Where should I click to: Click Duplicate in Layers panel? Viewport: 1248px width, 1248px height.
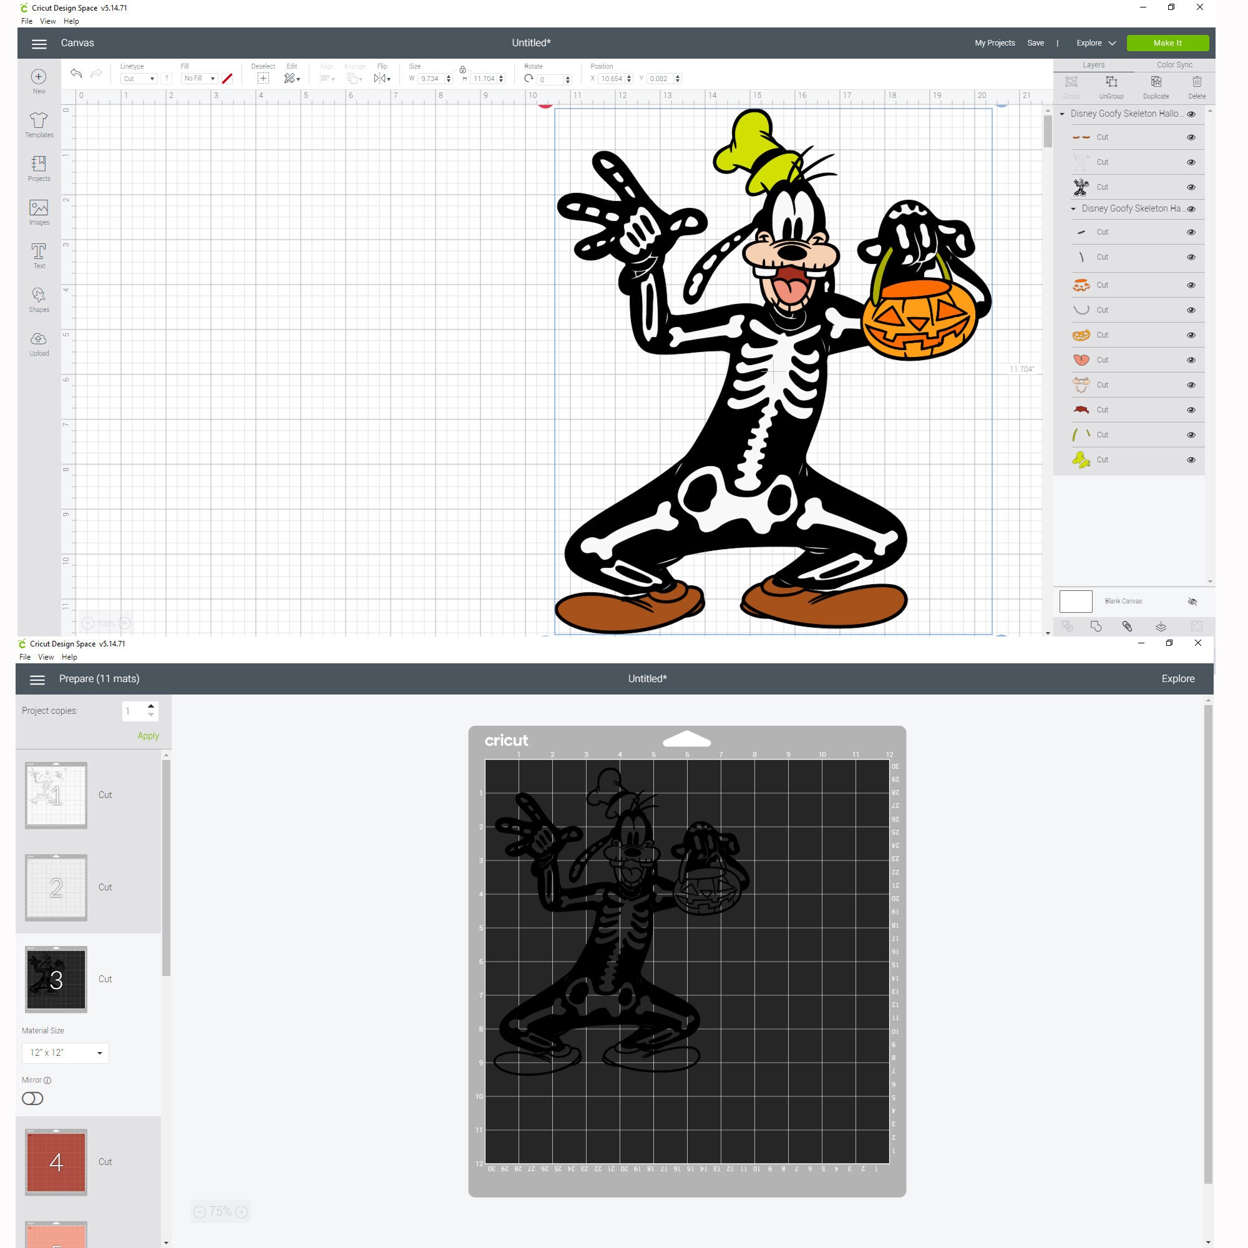[1156, 87]
